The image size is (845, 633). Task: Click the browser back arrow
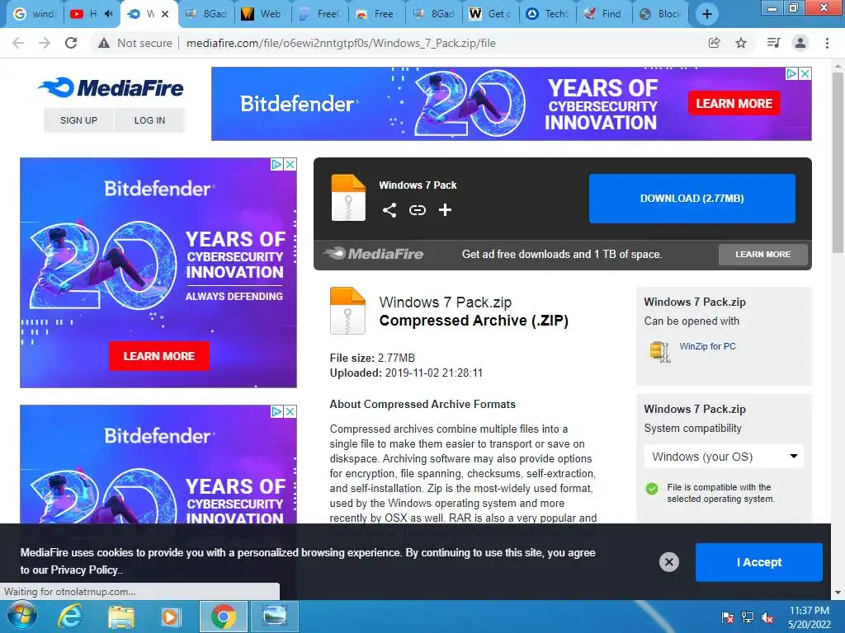click(x=18, y=43)
